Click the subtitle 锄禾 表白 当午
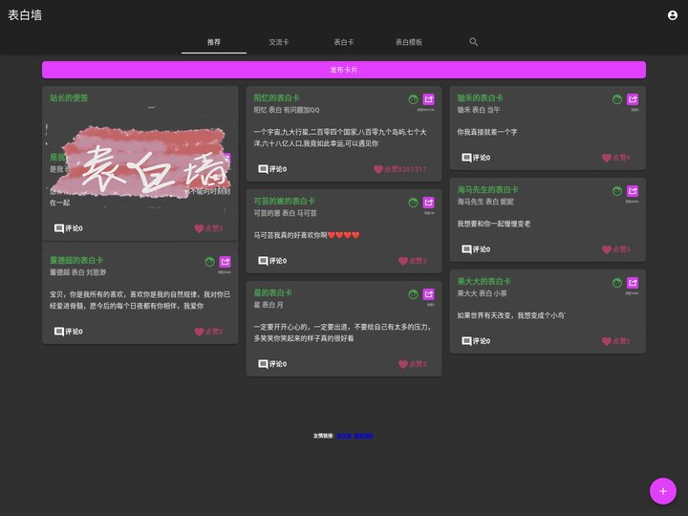The image size is (688, 516). 479,110
